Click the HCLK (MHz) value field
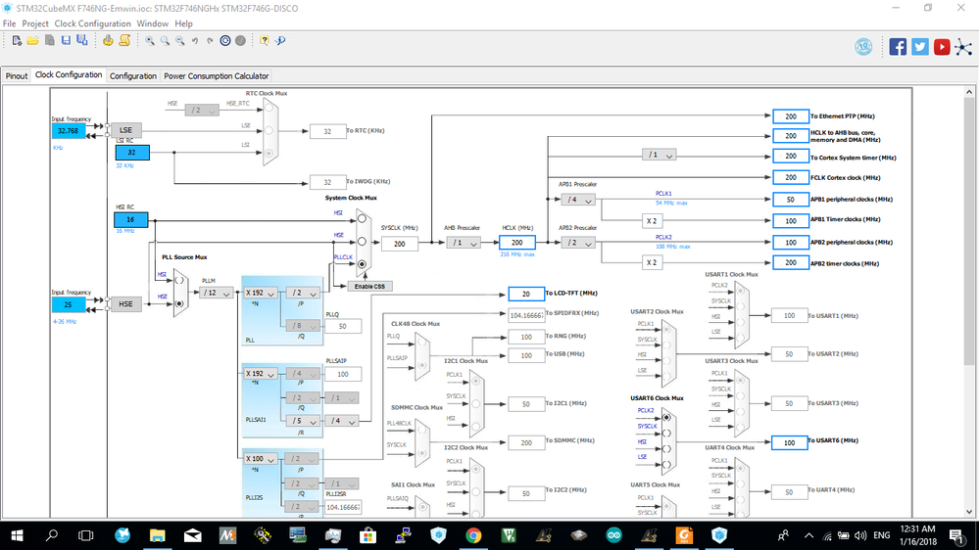 [517, 243]
